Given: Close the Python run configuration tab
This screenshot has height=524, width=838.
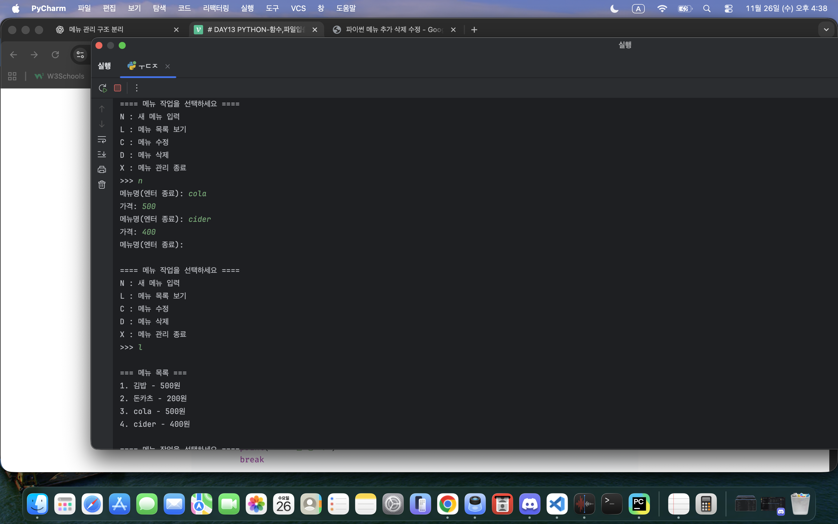Looking at the screenshot, I should tap(168, 66).
